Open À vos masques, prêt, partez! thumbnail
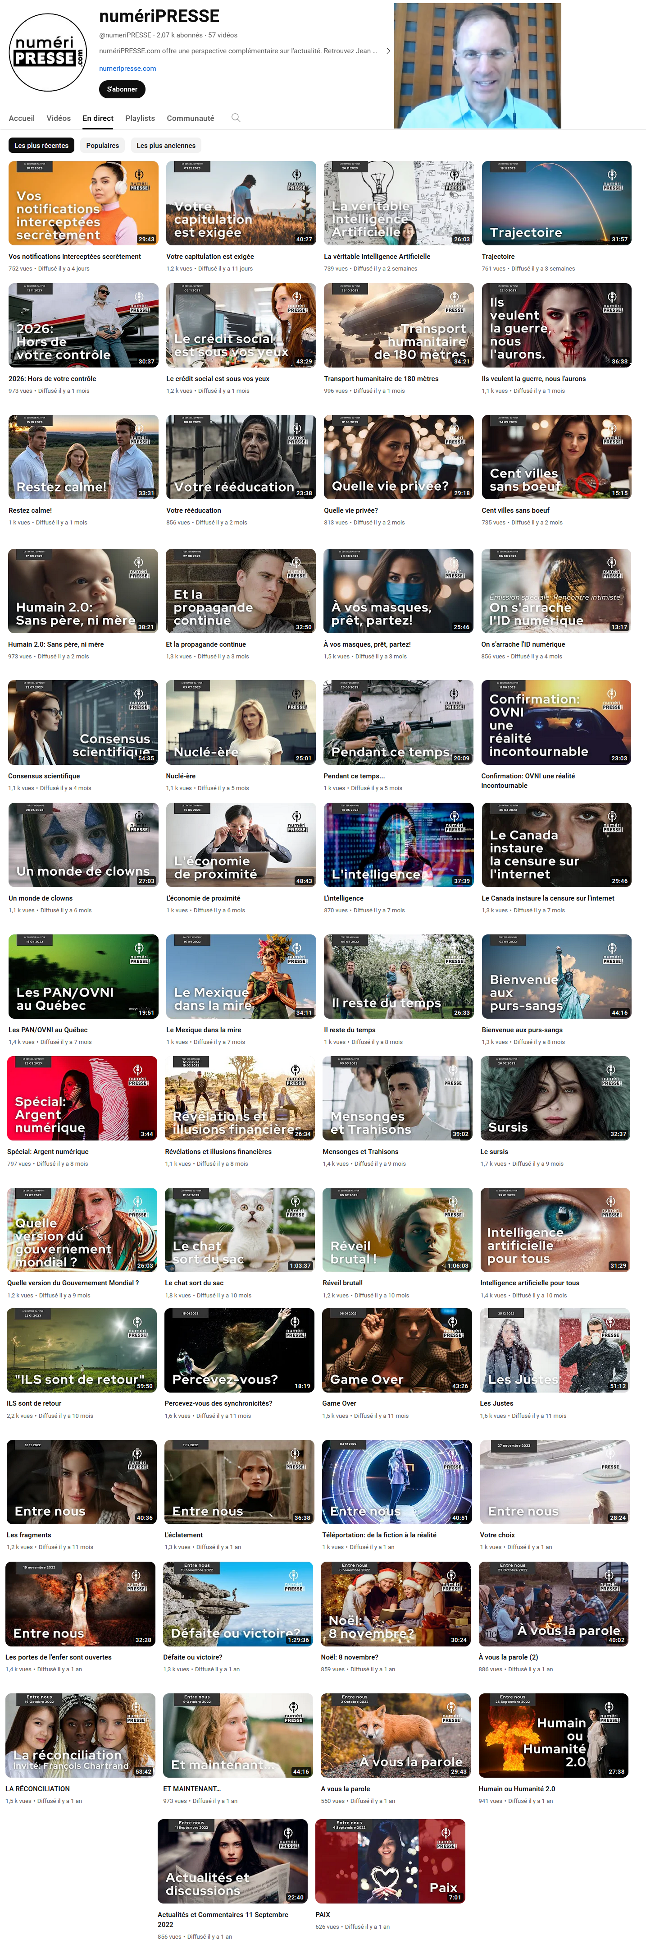 click(x=399, y=591)
